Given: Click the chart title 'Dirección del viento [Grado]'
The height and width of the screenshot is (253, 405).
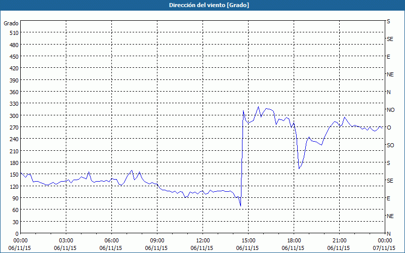Looking at the screenshot, I should 209,5.
